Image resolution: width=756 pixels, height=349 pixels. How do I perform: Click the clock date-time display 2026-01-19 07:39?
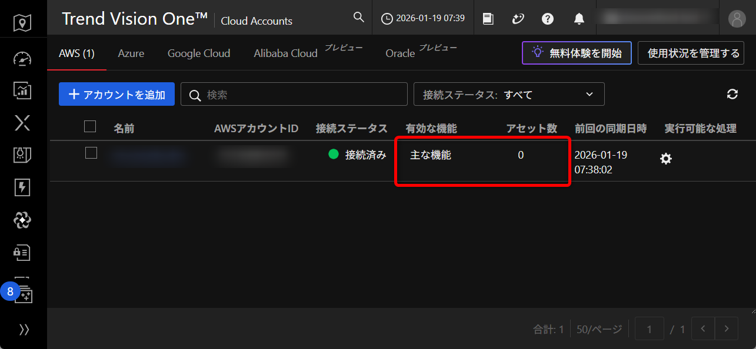[423, 18]
